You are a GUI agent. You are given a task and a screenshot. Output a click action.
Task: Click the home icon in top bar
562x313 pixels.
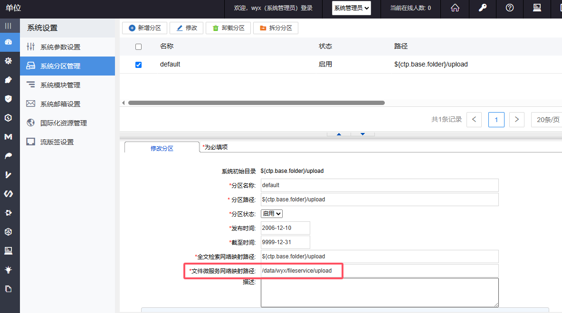coord(455,8)
